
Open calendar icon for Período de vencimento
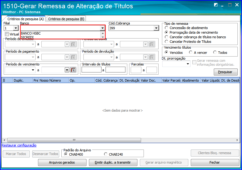coord(73,70)
